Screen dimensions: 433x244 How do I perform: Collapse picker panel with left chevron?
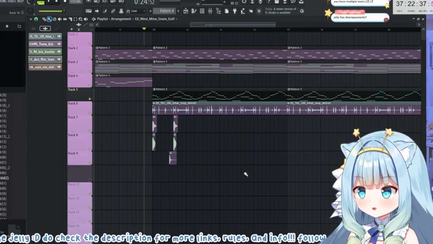[x=97, y=25]
